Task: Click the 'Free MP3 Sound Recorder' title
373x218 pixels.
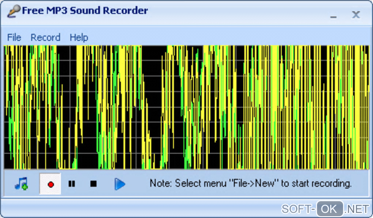Action: pos(85,11)
